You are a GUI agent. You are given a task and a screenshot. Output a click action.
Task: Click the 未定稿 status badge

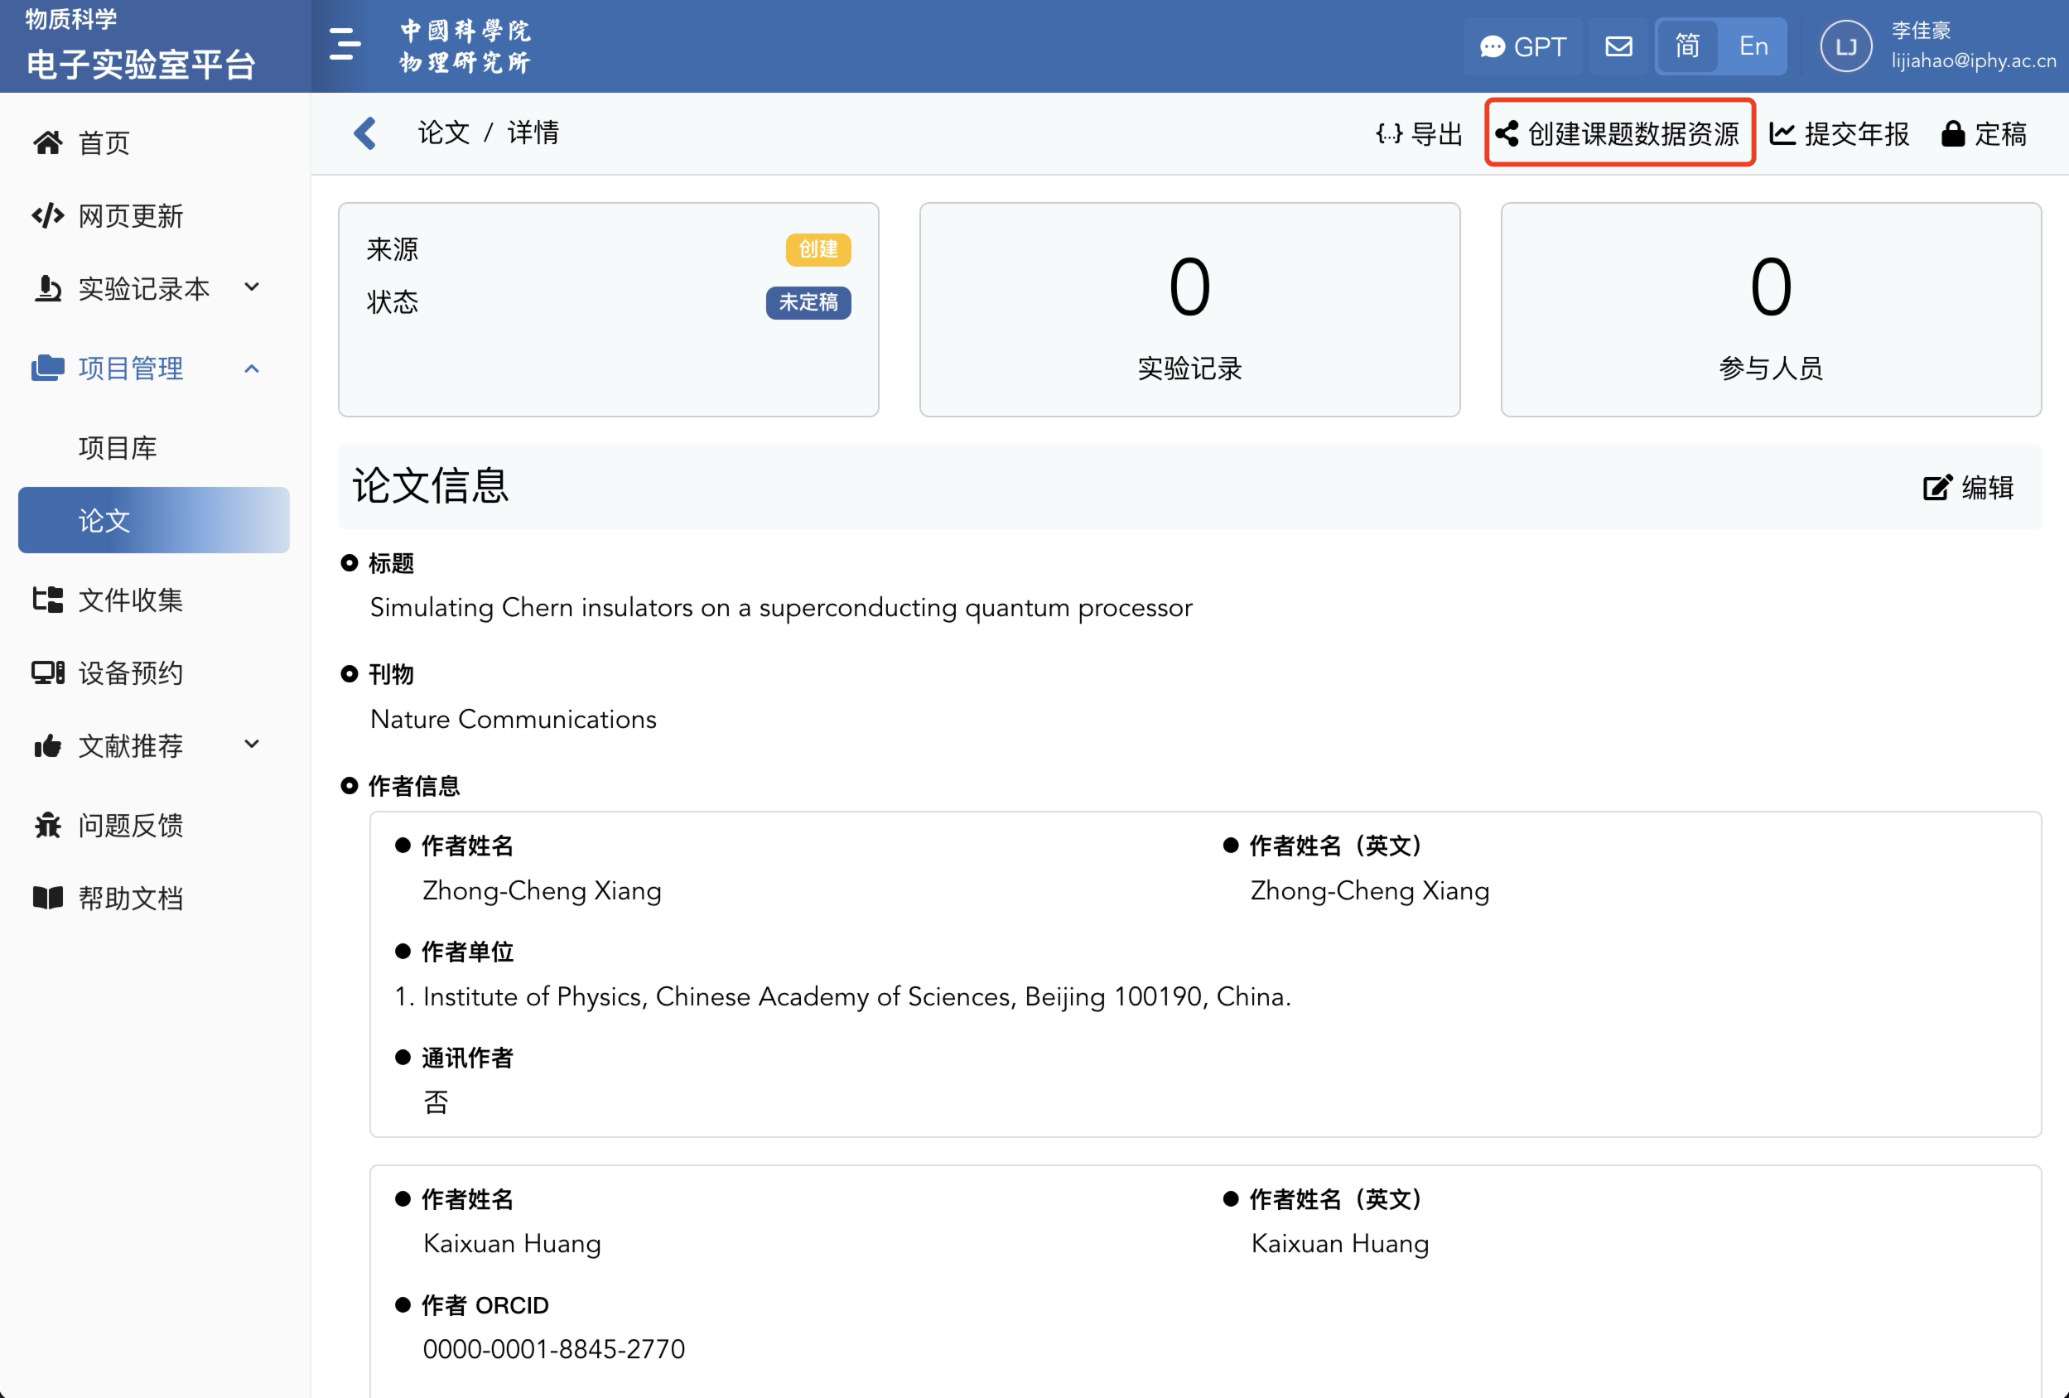coord(808,303)
